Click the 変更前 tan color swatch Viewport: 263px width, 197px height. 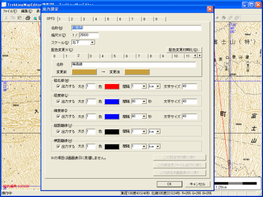[84, 72]
